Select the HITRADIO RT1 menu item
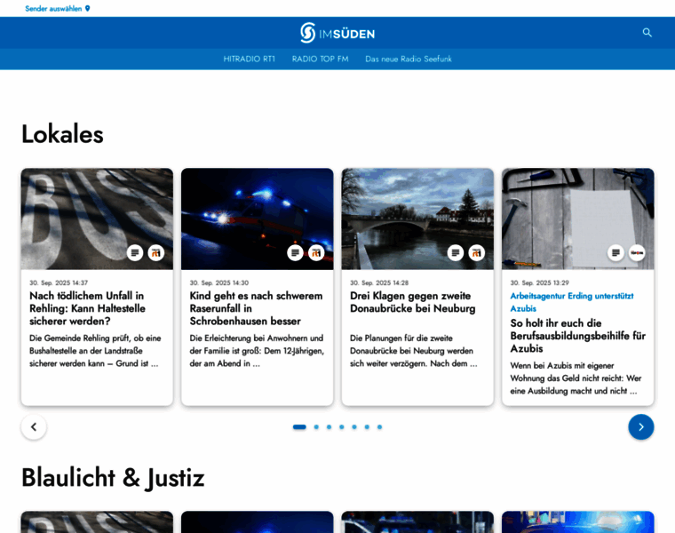 [250, 59]
